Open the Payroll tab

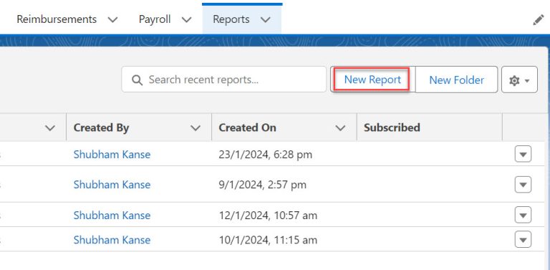click(155, 19)
